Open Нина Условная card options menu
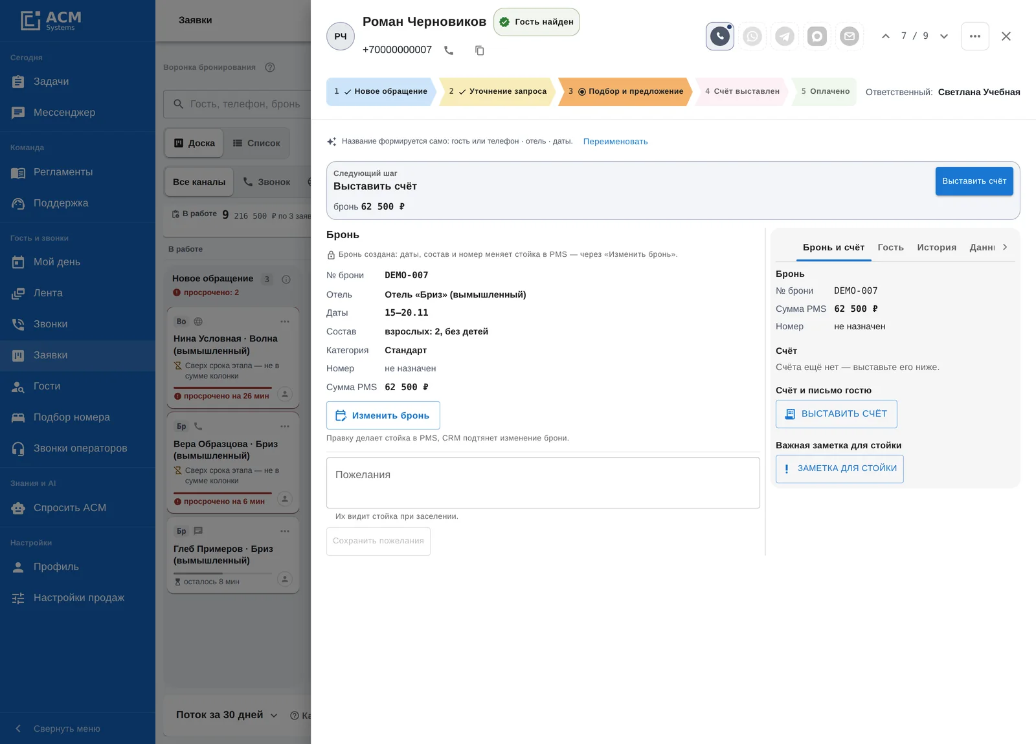The height and width of the screenshot is (744, 1036). coord(285,322)
